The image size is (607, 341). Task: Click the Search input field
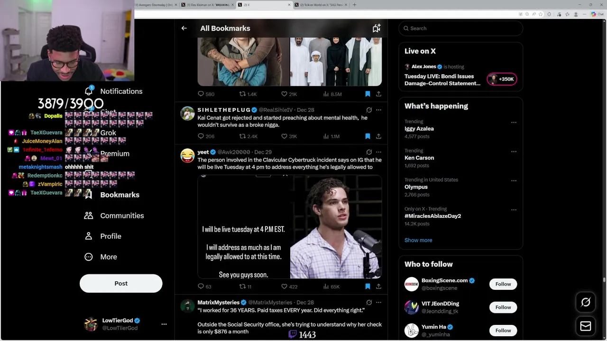click(x=461, y=28)
